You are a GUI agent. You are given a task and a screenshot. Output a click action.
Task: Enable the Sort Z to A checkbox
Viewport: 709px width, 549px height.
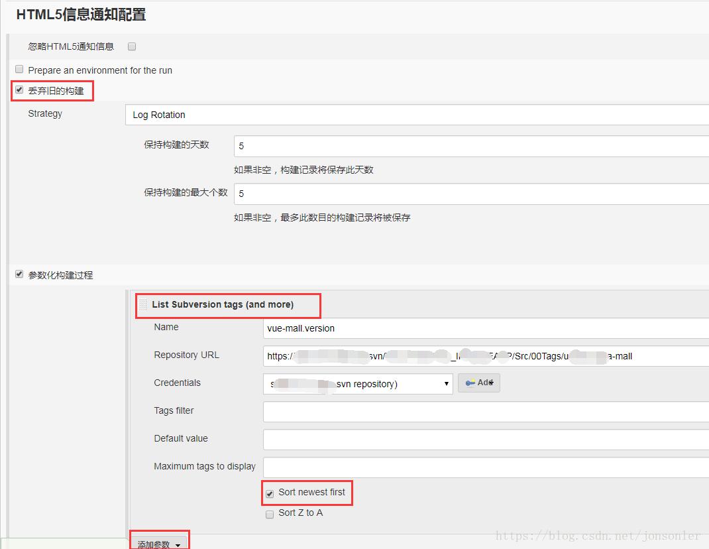(270, 514)
